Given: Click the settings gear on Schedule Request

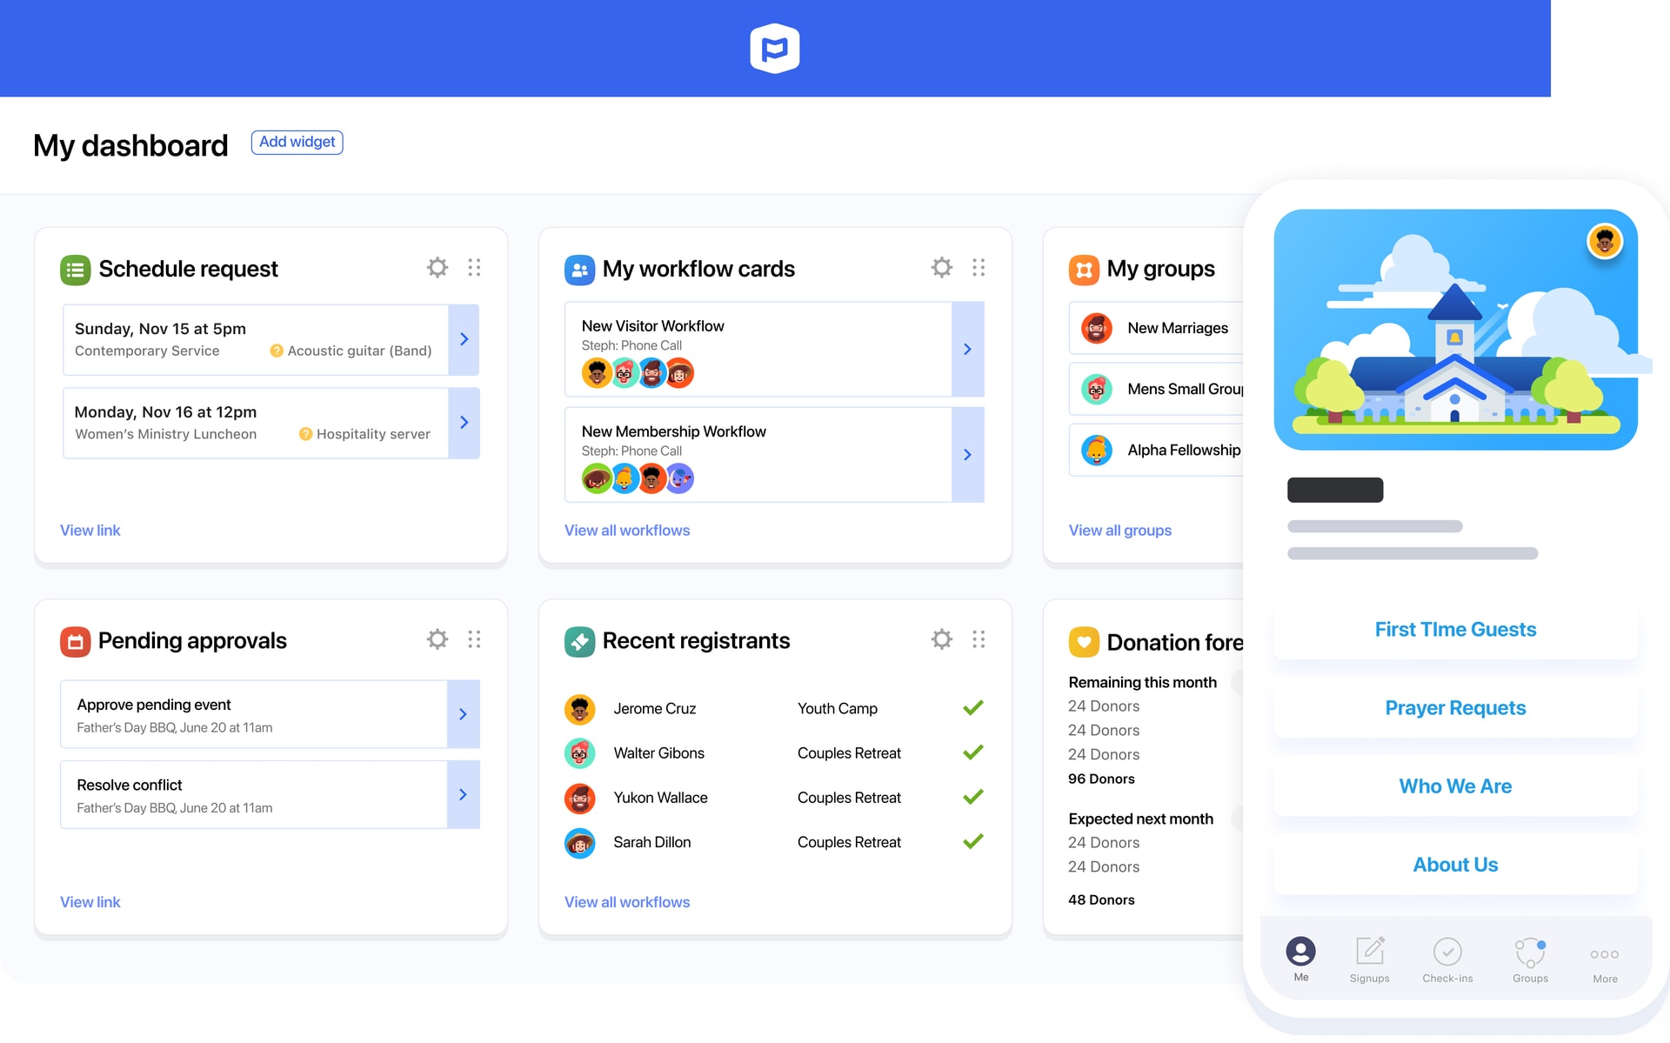Looking at the screenshot, I should click(x=438, y=267).
